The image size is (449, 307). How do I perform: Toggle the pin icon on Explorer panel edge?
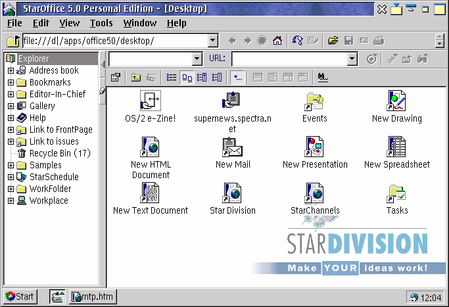pos(103,91)
